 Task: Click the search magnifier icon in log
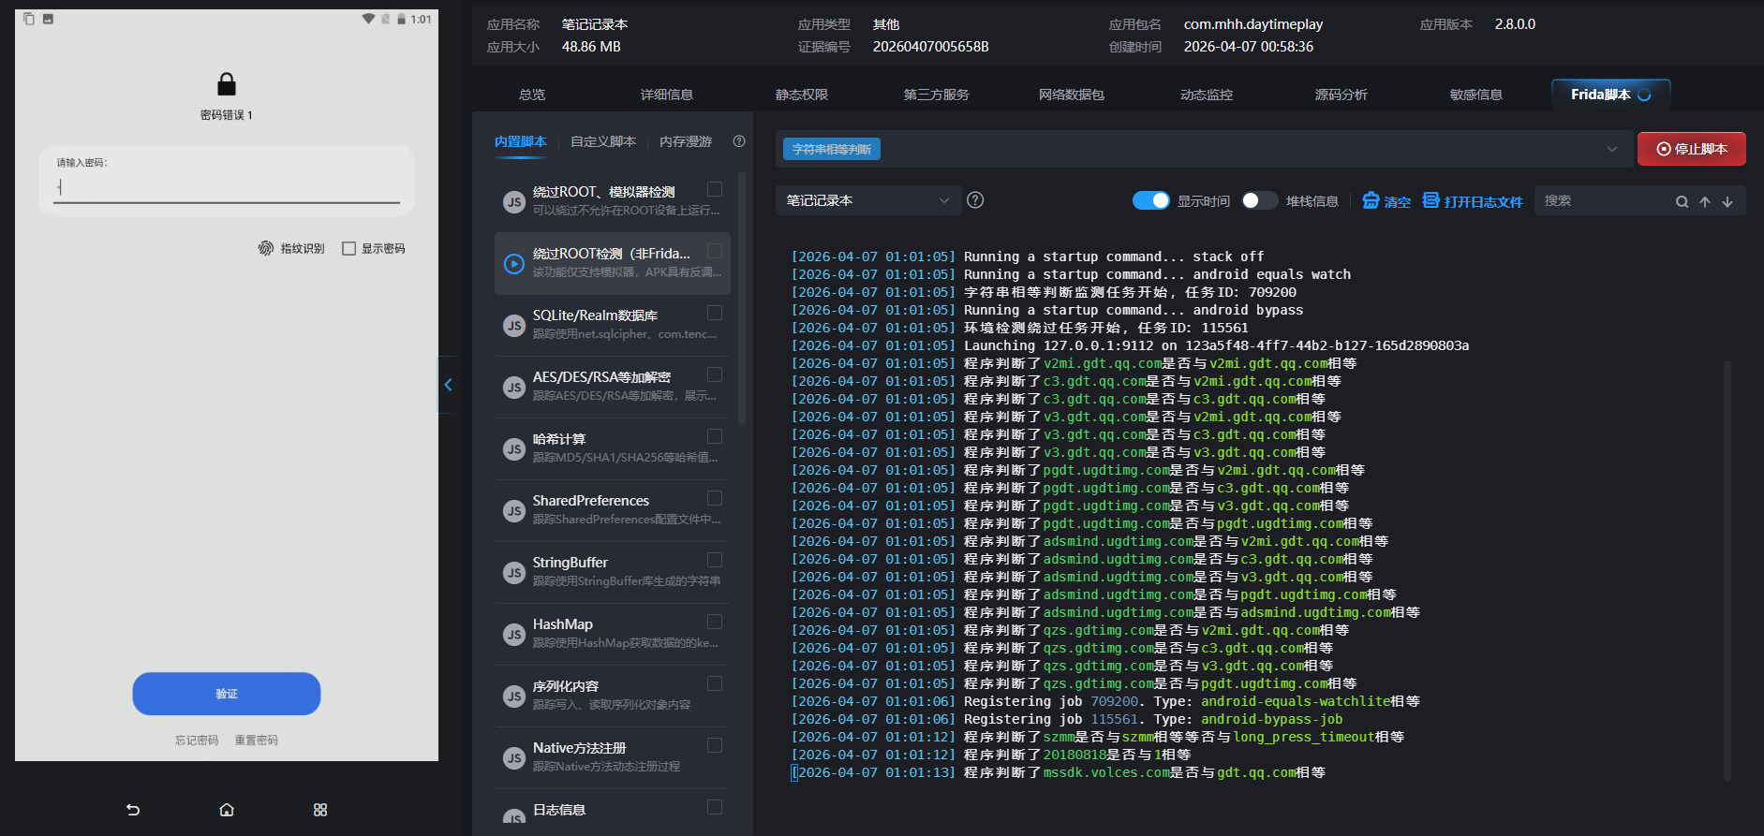[x=1682, y=201]
